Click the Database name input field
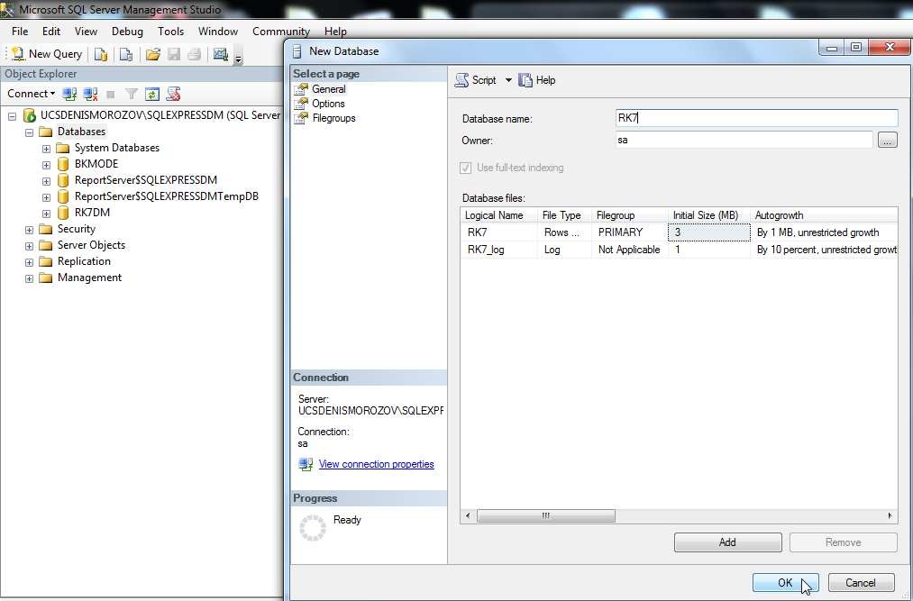This screenshot has height=601, width=913. 755,118
